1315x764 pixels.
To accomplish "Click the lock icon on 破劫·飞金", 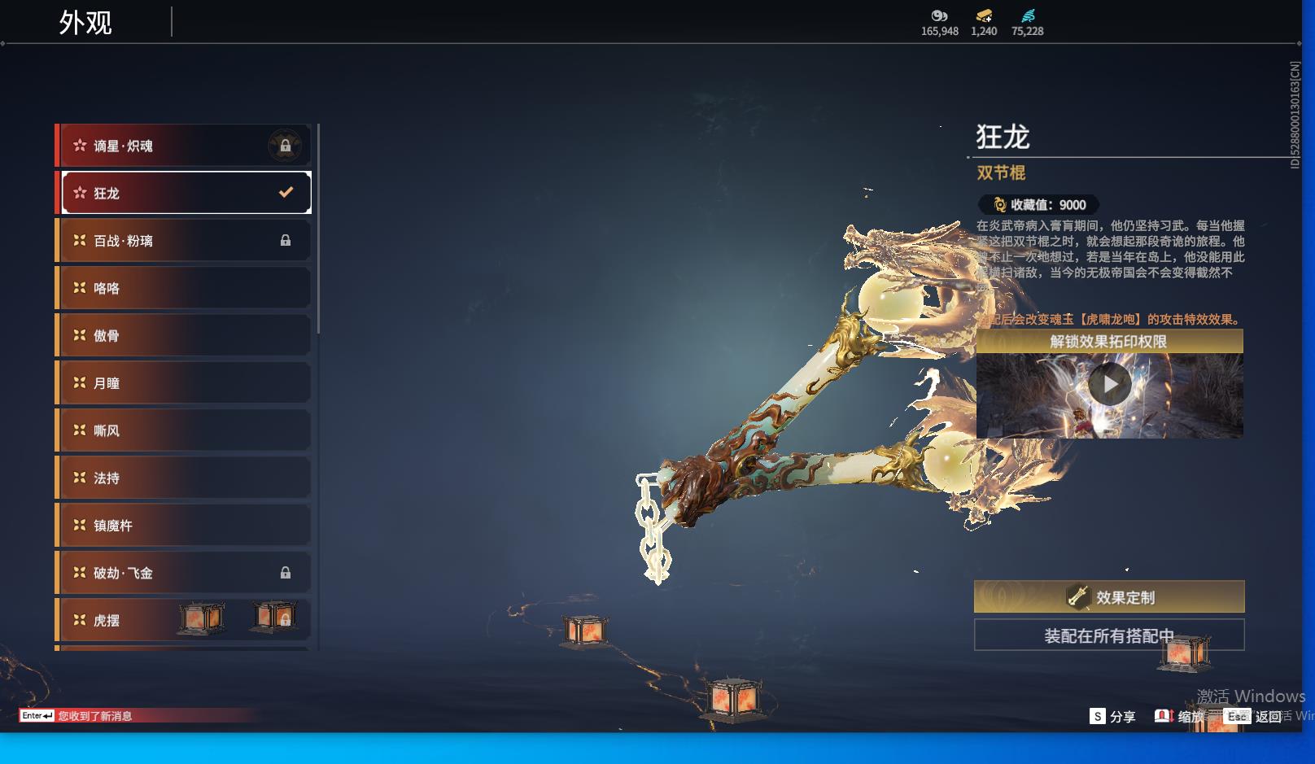I will click(x=286, y=573).
